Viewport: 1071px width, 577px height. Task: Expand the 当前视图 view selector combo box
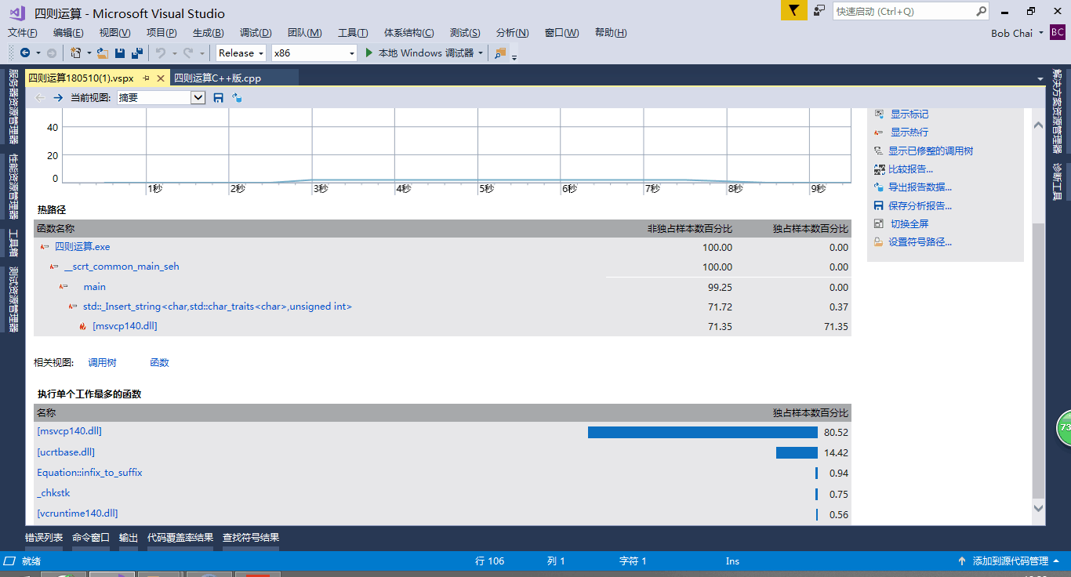(x=198, y=98)
